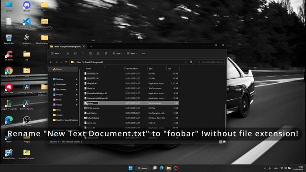
Task: Open Documents in the navigation pane
Action: (x=61, y=89)
